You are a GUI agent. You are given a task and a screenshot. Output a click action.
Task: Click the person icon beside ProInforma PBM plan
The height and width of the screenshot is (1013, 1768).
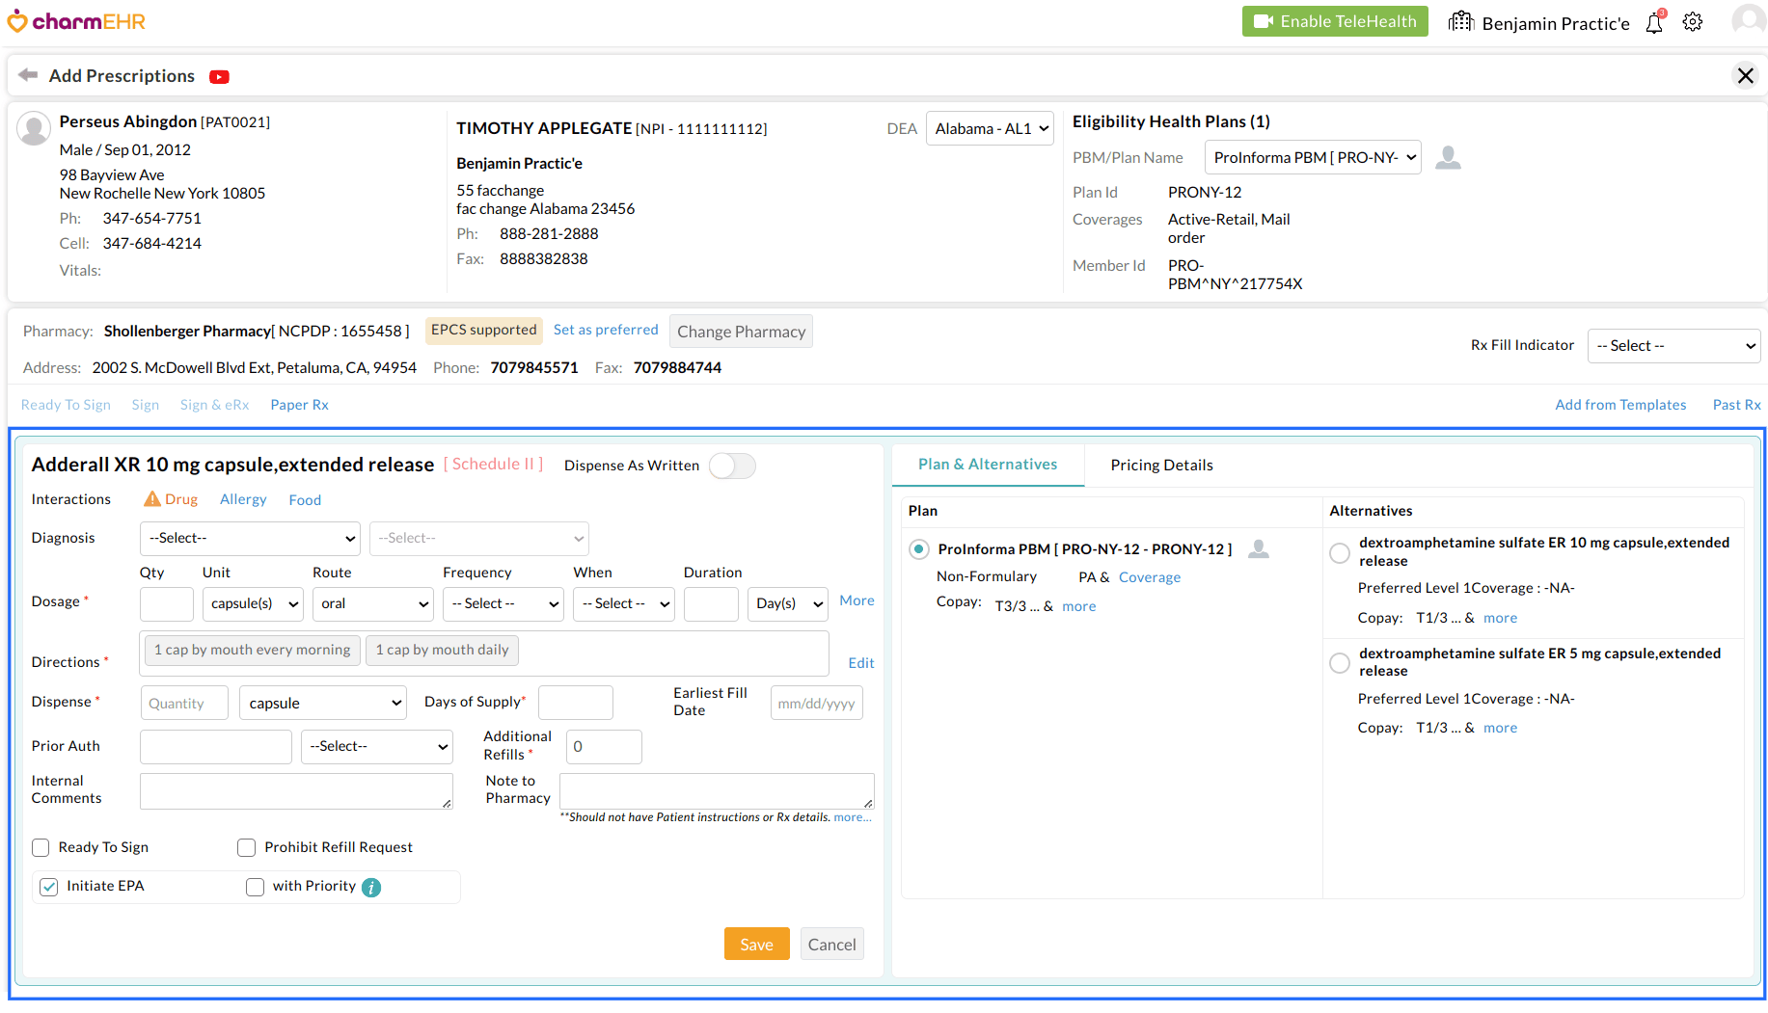1259,549
